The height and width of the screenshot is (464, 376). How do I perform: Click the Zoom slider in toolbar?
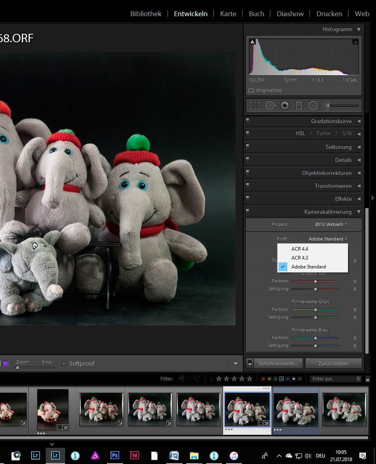pos(35,368)
